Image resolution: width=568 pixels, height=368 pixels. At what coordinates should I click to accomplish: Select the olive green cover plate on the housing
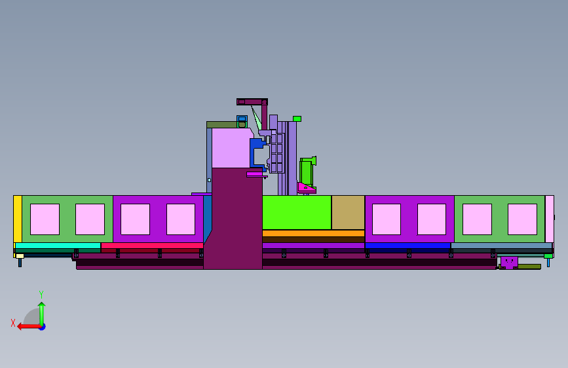coord(221,125)
